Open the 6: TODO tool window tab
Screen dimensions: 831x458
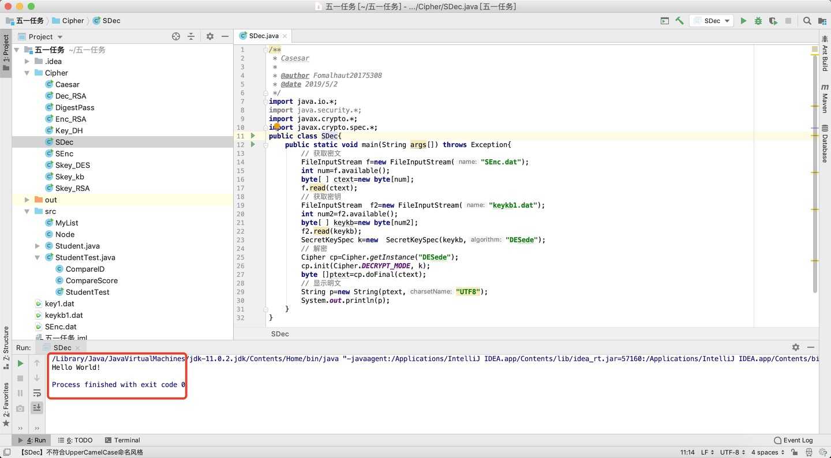(75, 440)
